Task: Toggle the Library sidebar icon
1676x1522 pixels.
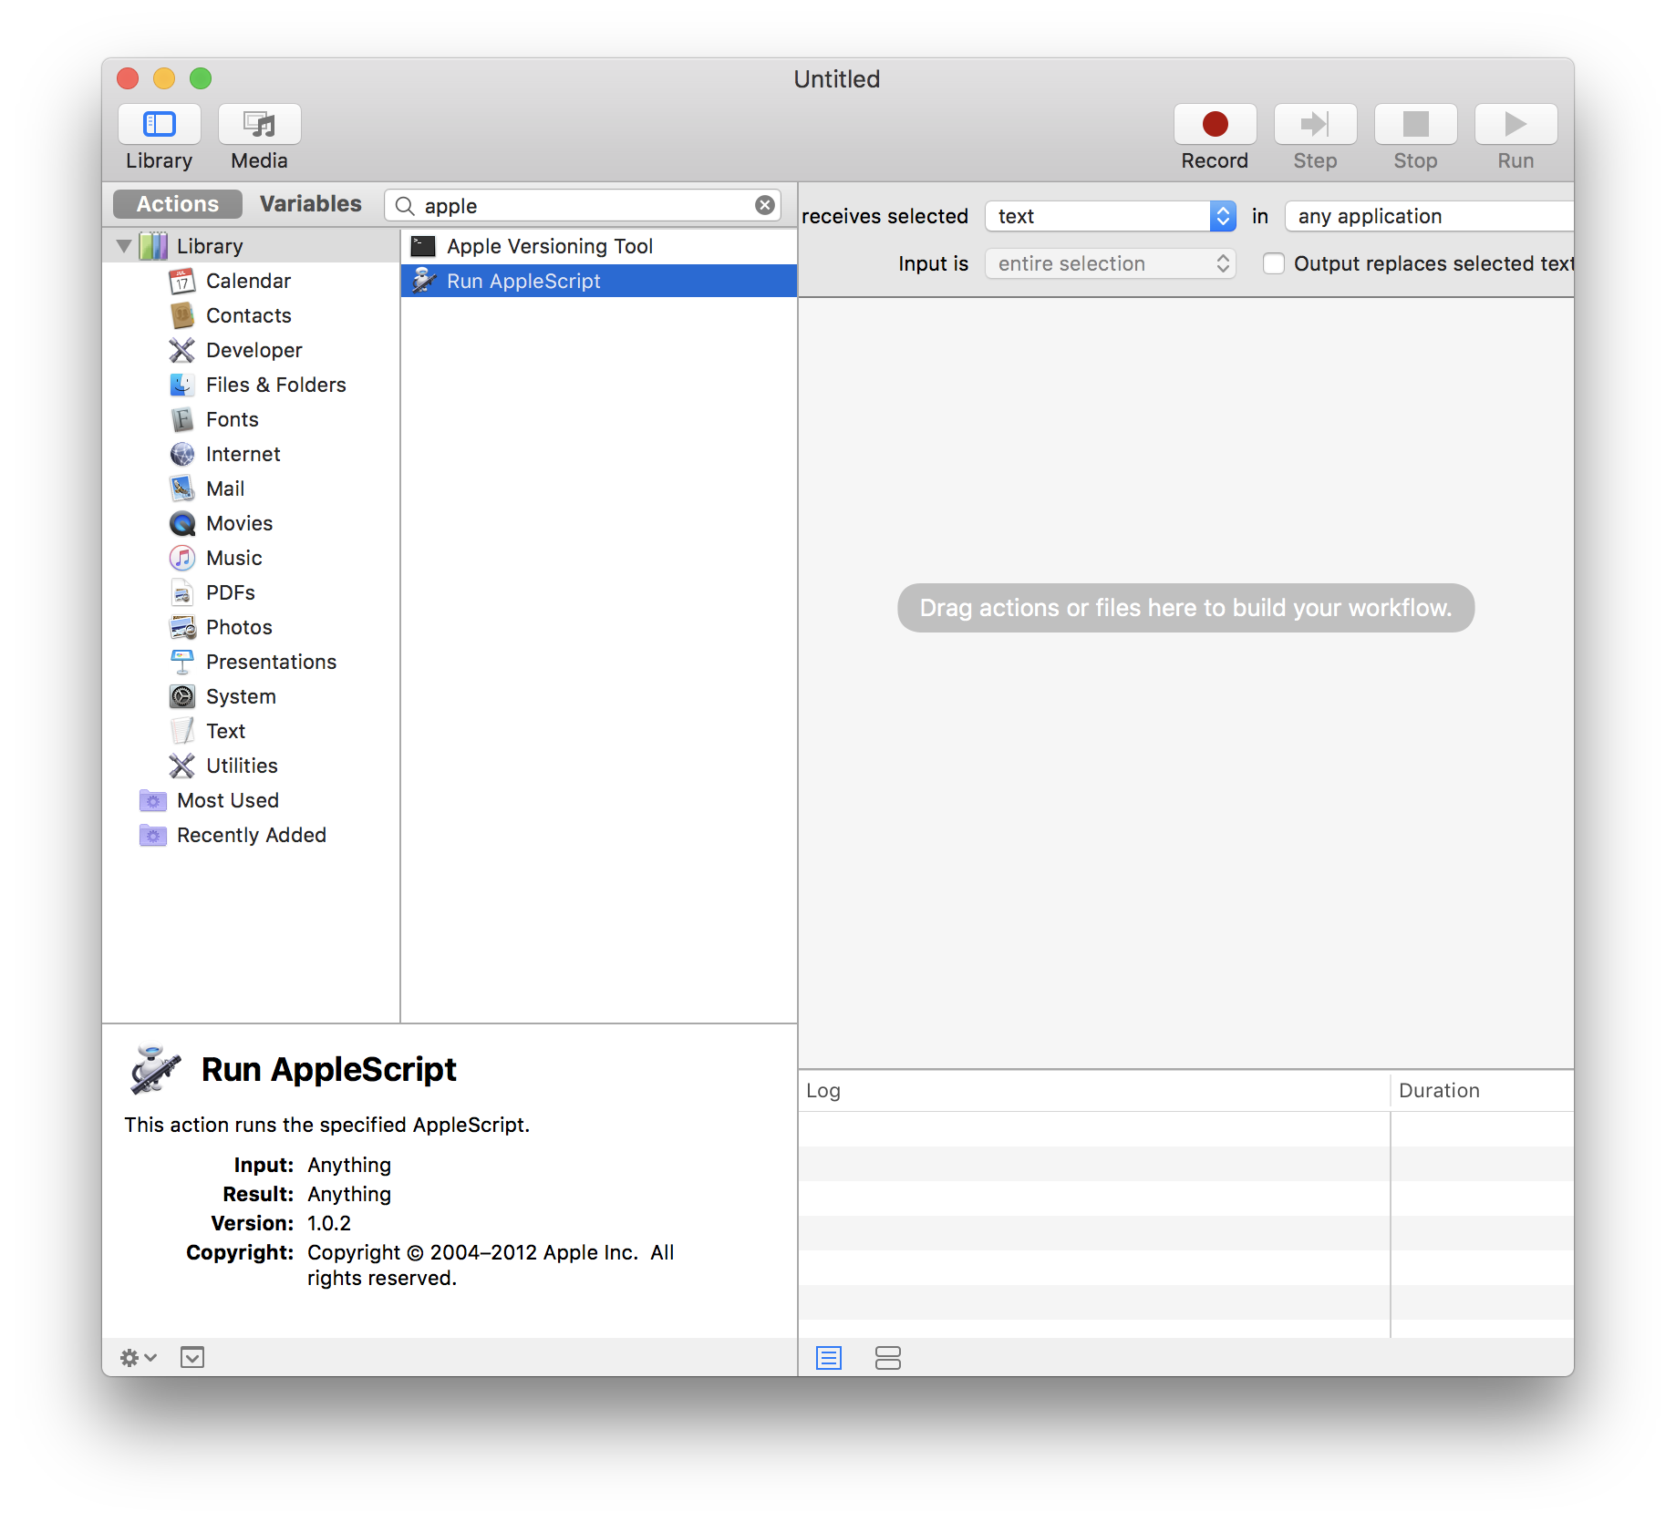Action: 160,124
